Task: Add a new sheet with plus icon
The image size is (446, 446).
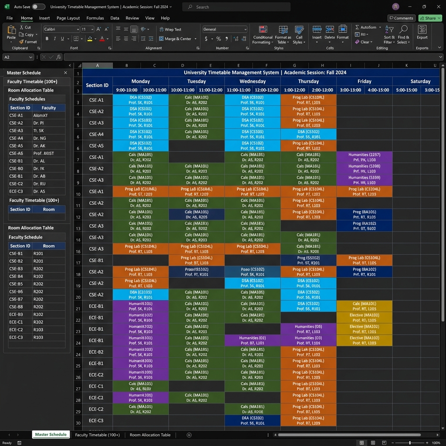Action: (x=189, y=435)
